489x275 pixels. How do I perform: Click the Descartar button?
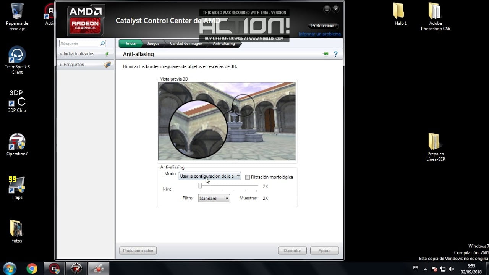(292, 251)
